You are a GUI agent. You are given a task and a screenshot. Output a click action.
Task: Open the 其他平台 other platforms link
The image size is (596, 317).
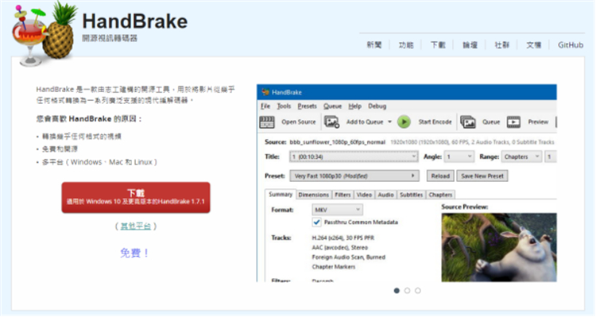point(136,226)
